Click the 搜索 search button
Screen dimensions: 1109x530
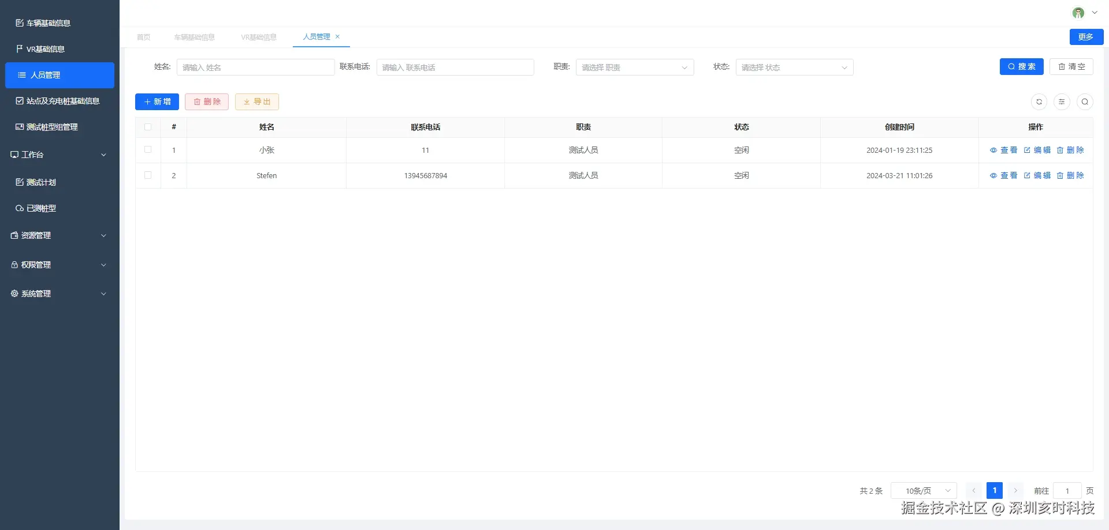(1022, 67)
